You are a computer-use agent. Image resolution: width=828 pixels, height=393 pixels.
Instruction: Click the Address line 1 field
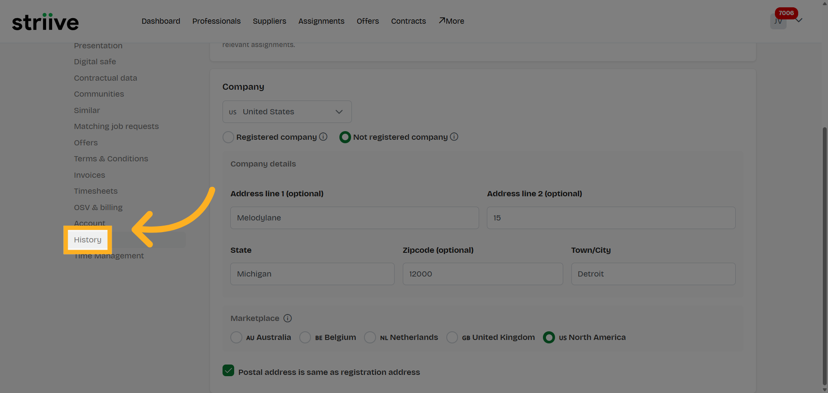pos(354,218)
